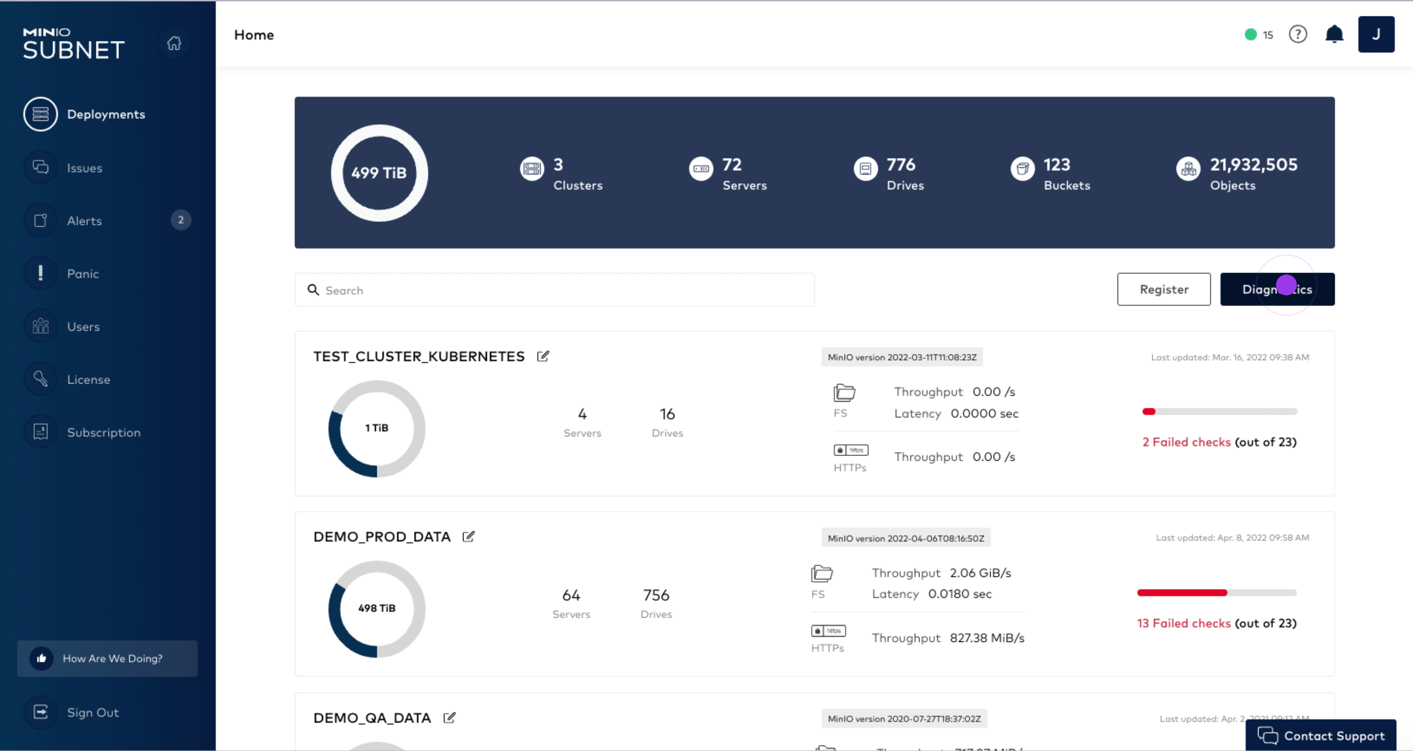The height and width of the screenshot is (751, 1413).
Task: Open the Issues chat-bubble icon
Action: coord(40,167)
